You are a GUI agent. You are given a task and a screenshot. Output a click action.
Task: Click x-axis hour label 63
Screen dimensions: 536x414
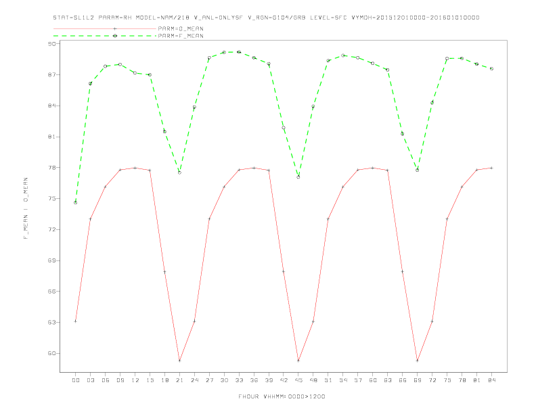388,380
